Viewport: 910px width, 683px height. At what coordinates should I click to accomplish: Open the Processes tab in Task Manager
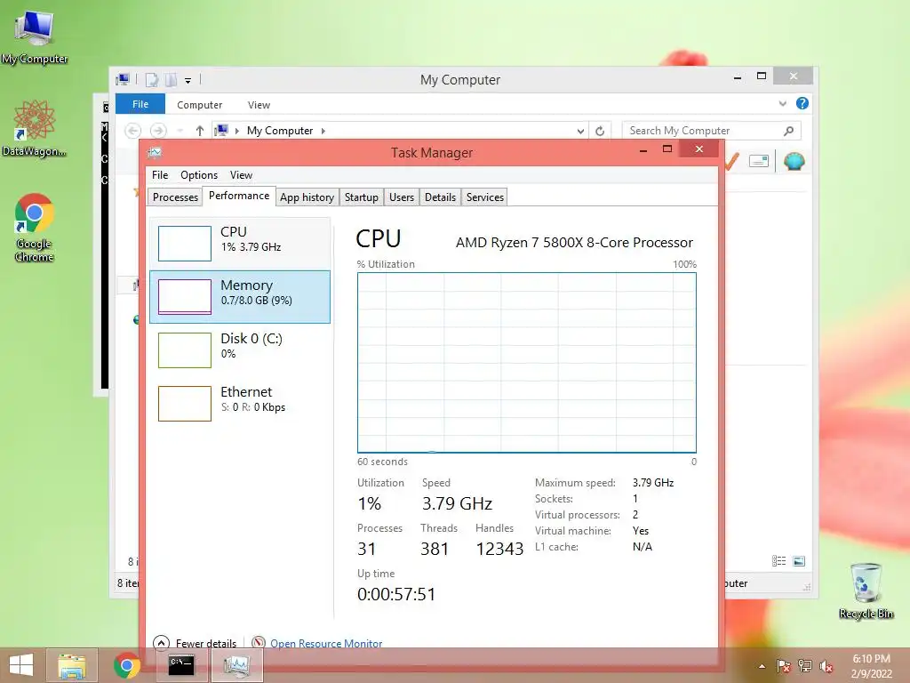tap(175, 197)
